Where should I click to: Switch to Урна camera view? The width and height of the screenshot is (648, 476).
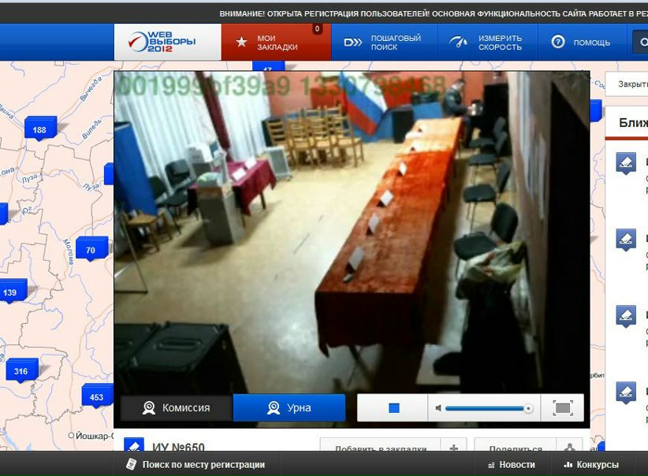point(289,407)
